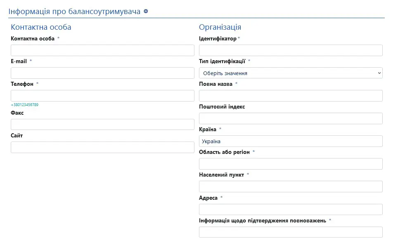This screenshot has height=241, width=398.
Task: Click the large Контактна особа column heading
Action: [x=41, y=27]
